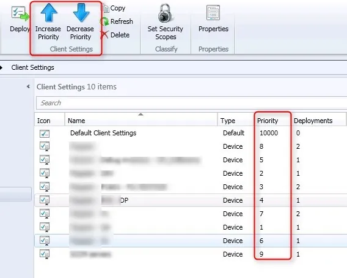Select icon of row with priority 9
The height and width of the screenshot is (278, 347).
tap(45, 254)
